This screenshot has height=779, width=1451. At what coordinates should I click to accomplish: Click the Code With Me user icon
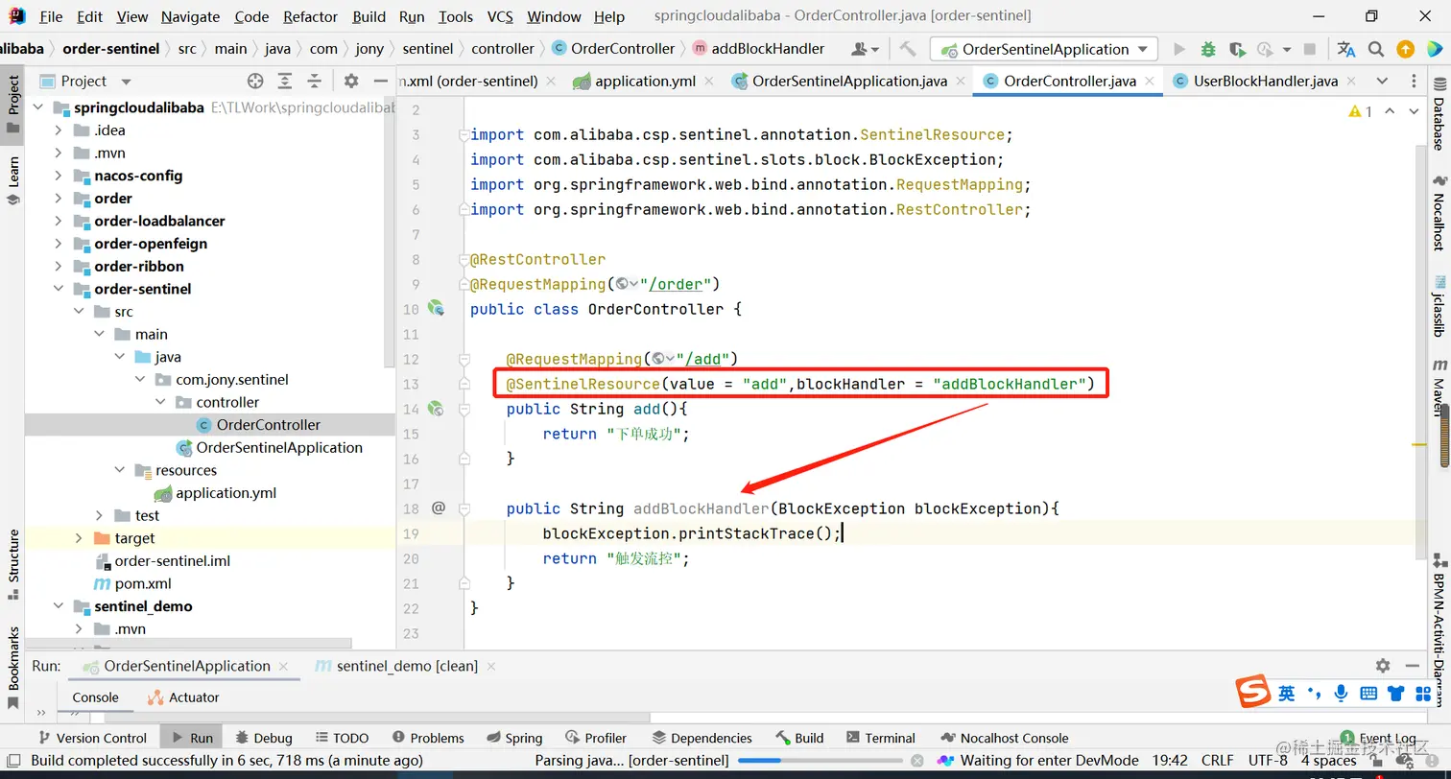[864, 49]
